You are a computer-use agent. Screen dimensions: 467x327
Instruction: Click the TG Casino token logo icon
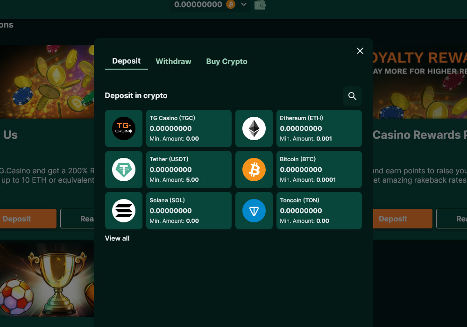tap(124, 128)
